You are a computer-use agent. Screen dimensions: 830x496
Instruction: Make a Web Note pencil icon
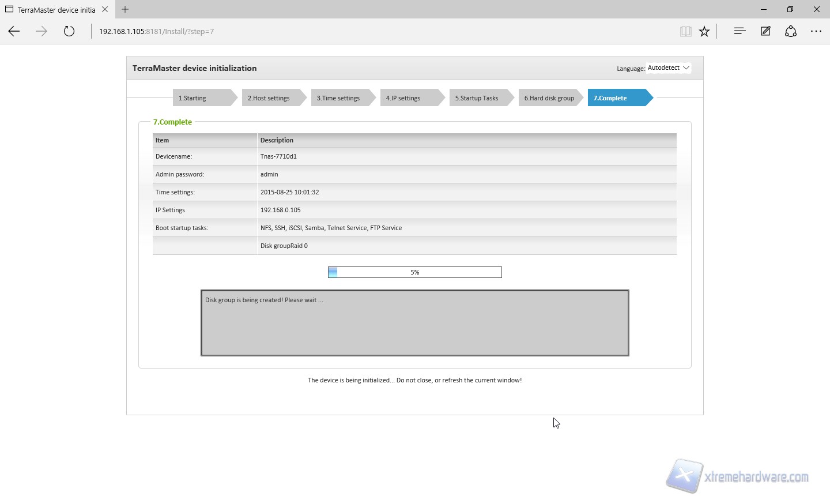pyautogui.click(x=765, y=32)
